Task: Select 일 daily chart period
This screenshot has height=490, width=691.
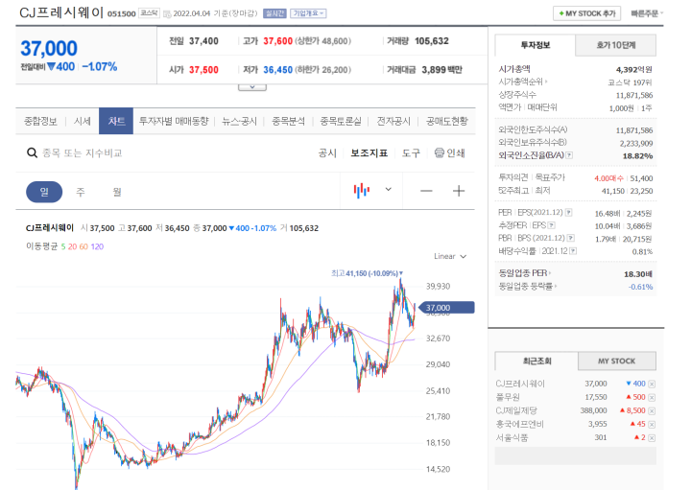Action: coord(44,192)
